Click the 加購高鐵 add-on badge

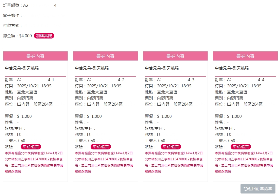(44, 36)
